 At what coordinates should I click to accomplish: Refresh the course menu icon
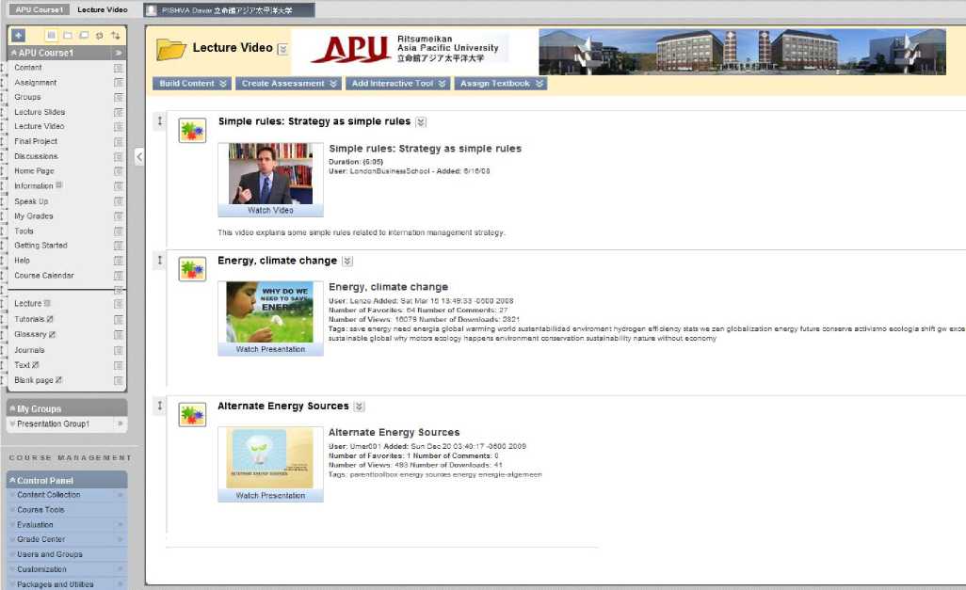point(99,36)
